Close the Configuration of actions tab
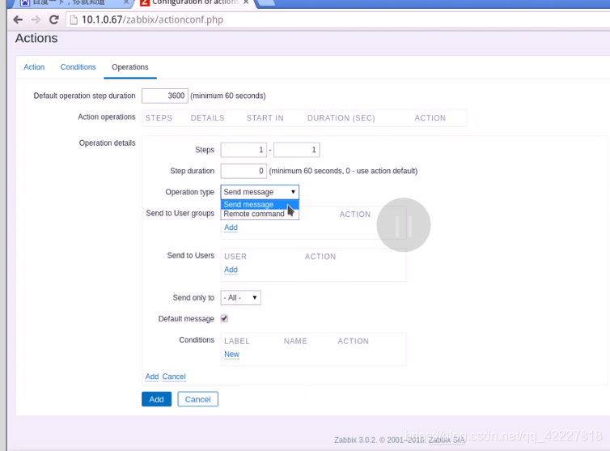 246,2
